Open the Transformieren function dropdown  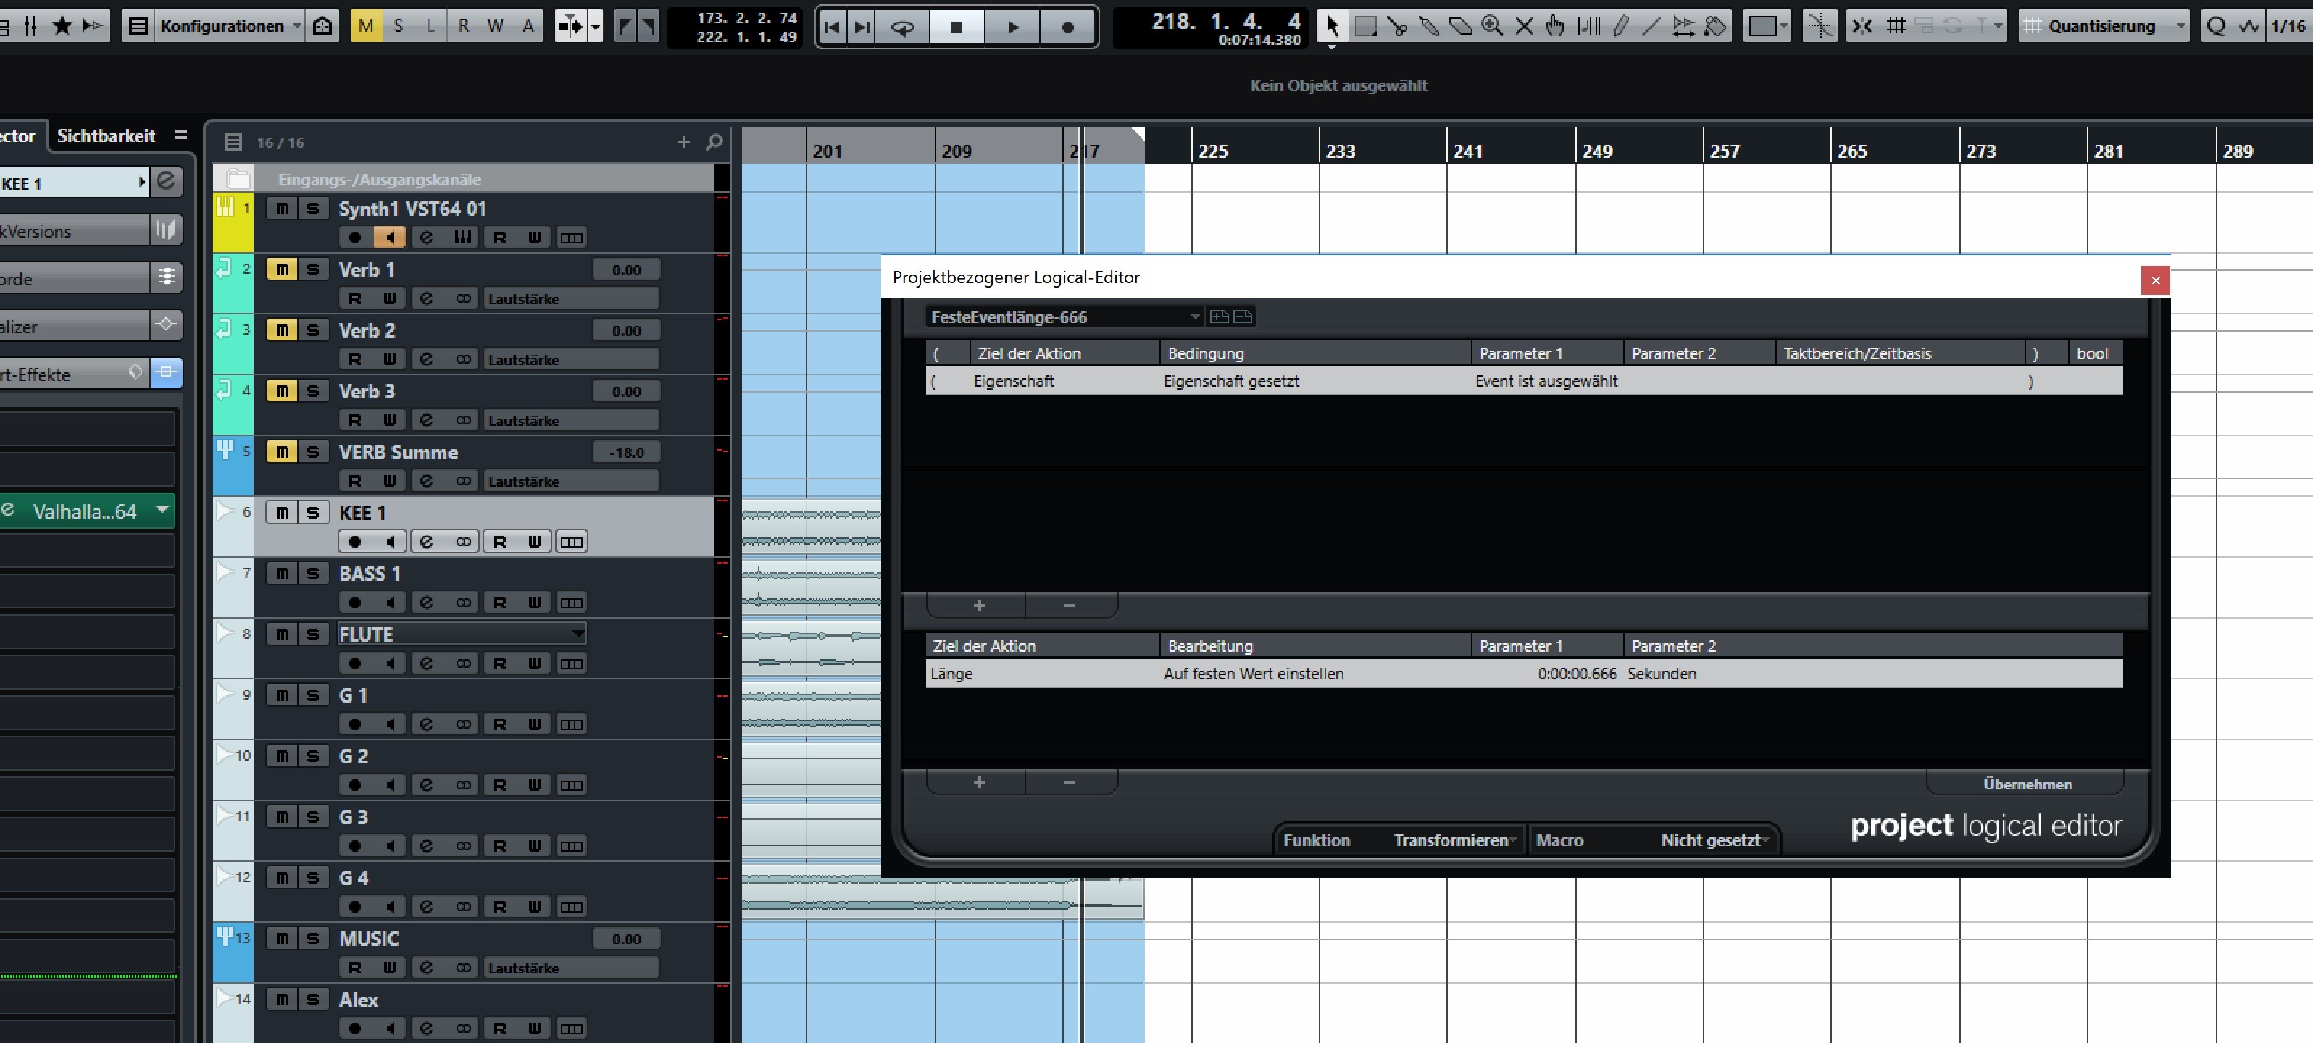[x=1454, y=840]
